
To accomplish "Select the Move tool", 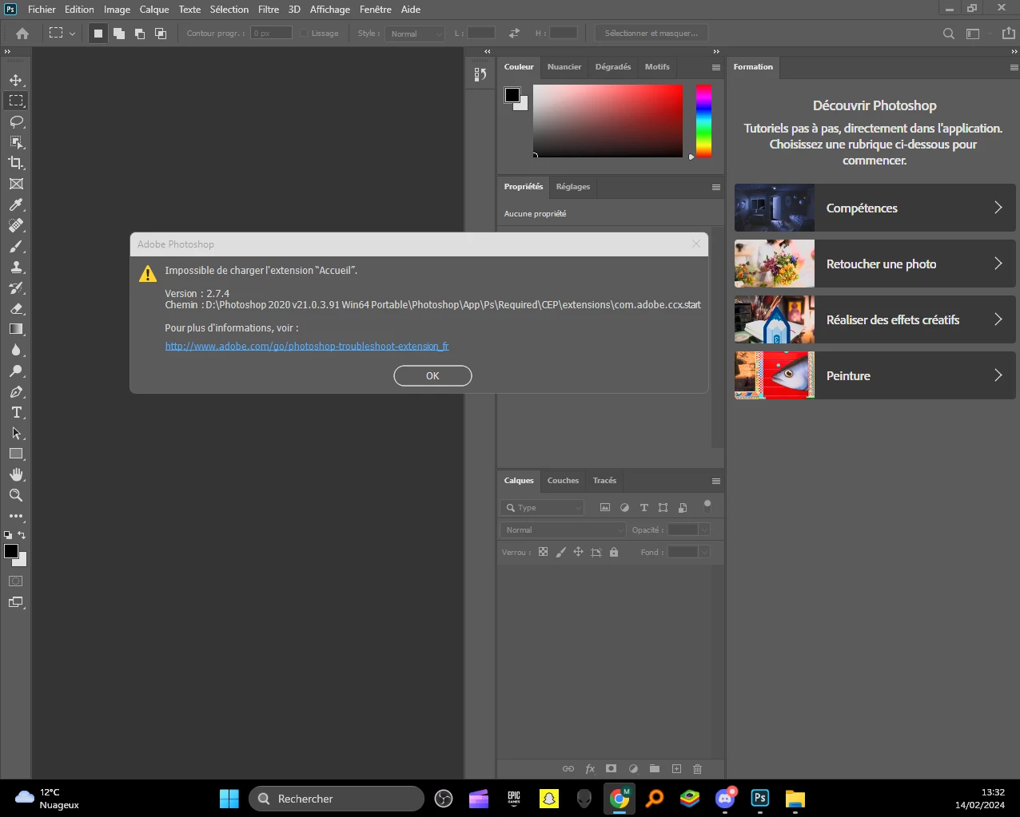I will pyautogui.click(x=16, y=80).
